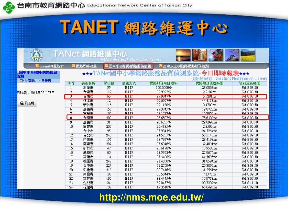This screenshot has width=288, height=216.
Task: Expand the 台南縣 tree node icon
Action: point(22,81)
